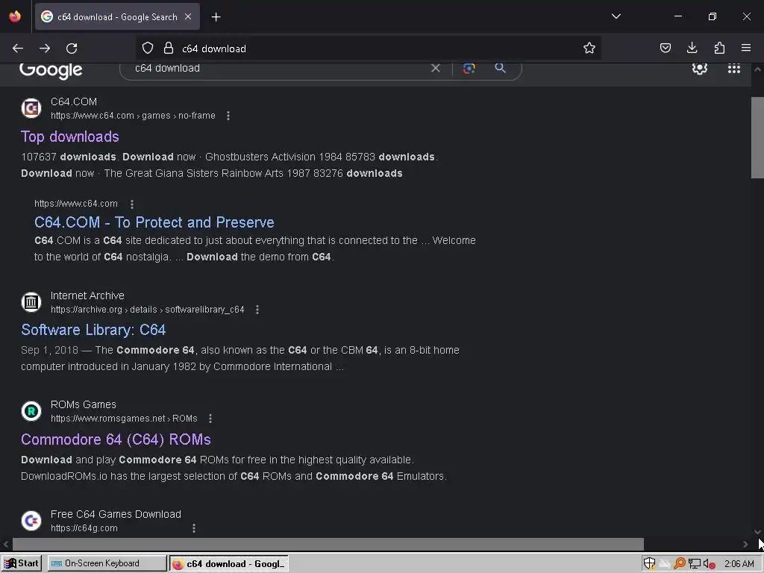Open more options for ROMs Games result

pyautogui.click(x=210, y=418)
